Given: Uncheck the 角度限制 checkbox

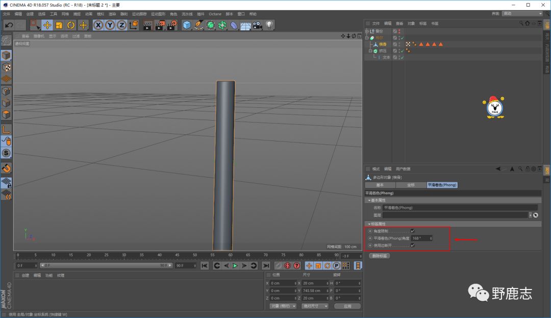Looking at the screenshot, I should 412,231.
